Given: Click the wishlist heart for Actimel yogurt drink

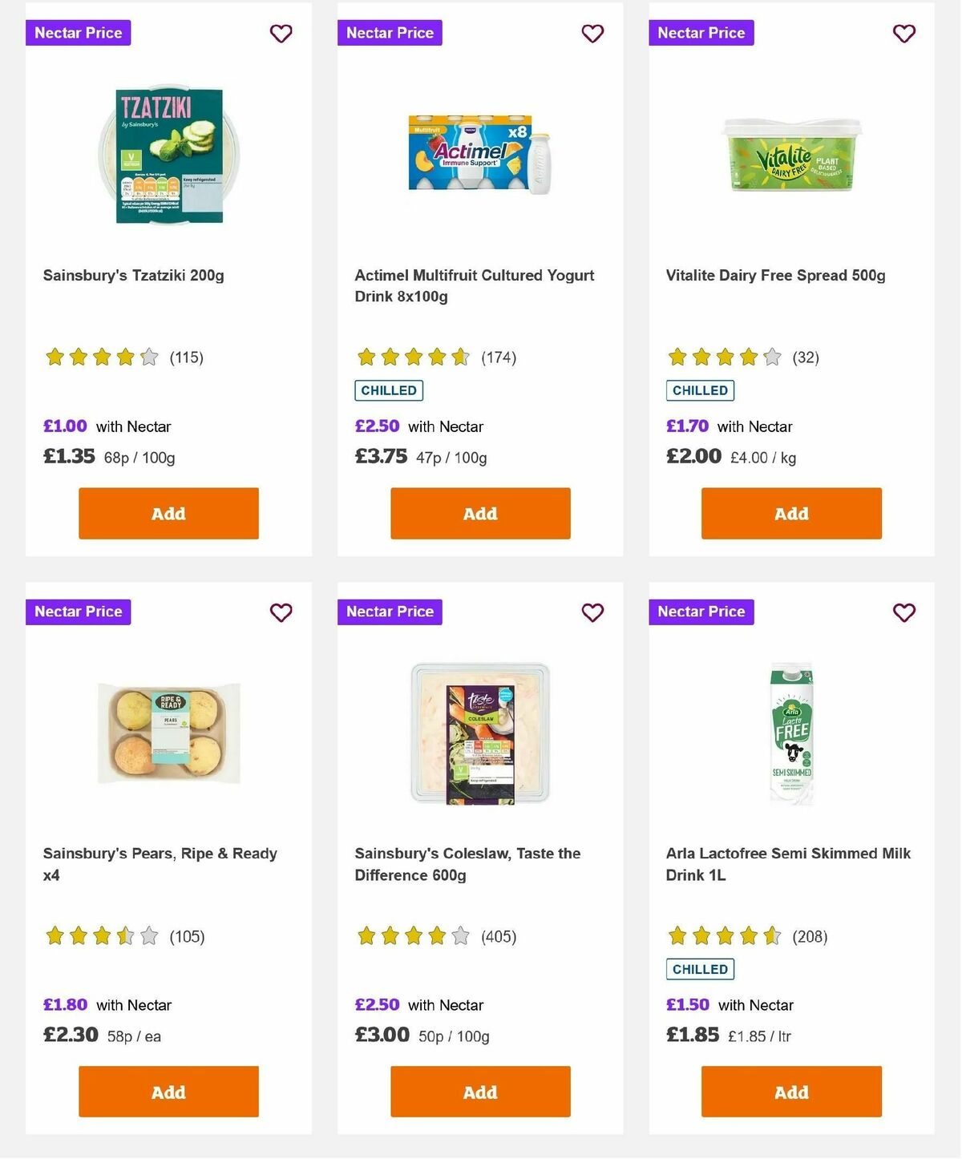Looking at the screenshot, I should [592, 34].
